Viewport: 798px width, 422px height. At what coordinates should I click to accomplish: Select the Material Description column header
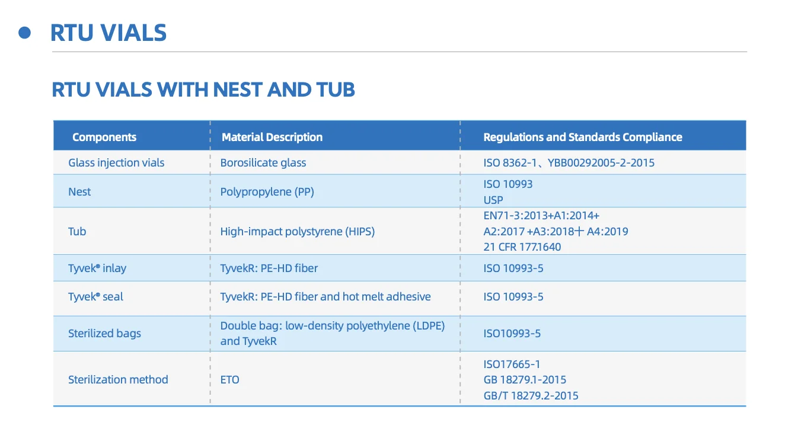272,137
